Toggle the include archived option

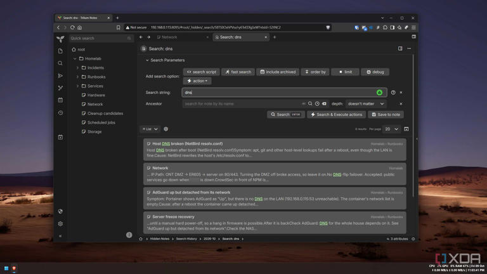[278, 72]
